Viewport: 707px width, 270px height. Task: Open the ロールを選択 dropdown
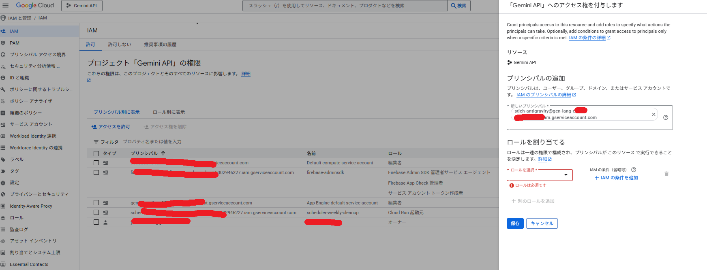click(540, 175)
